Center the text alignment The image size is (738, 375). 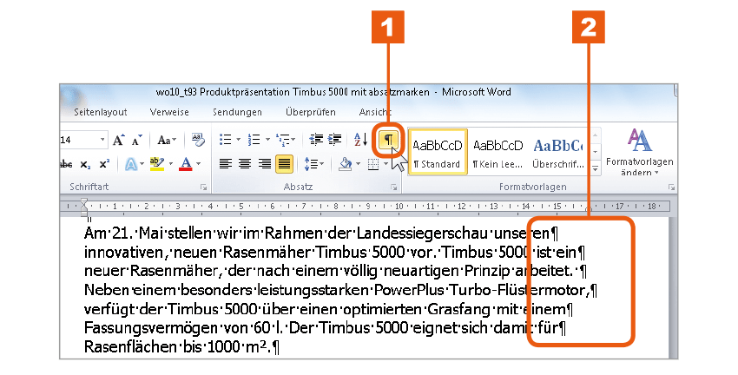point(245,164)
